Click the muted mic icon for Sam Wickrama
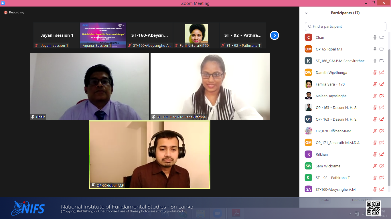The width and height of the screenshot is (391, 219). [375, 166]
